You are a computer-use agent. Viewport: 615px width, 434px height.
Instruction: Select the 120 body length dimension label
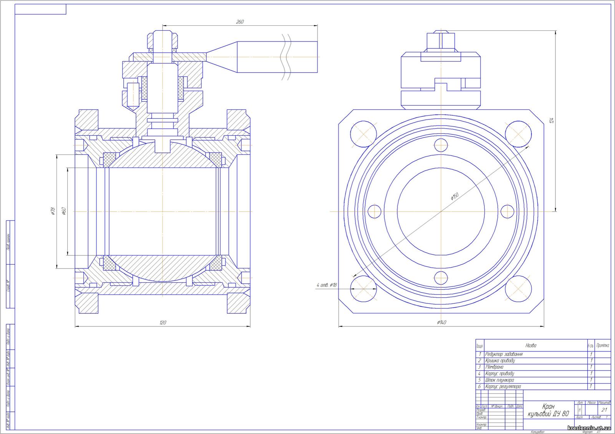pyautogui.click(x=163, y=323)
